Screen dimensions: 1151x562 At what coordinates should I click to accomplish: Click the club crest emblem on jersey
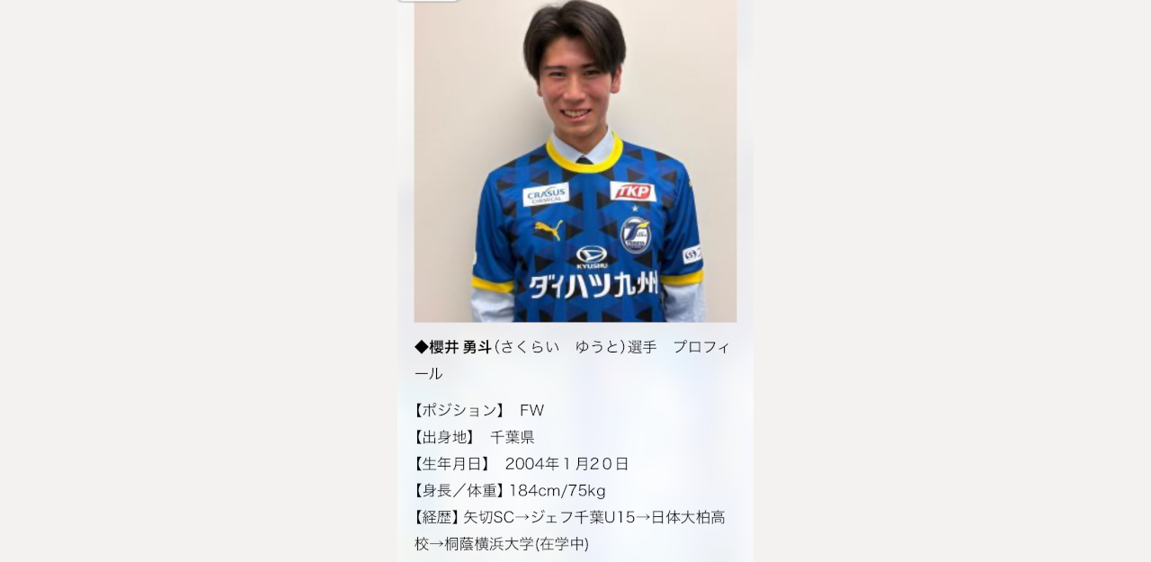[635, 234]
